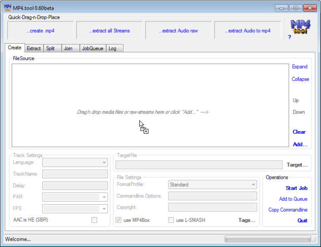Click the TargetFile path field
The width and height of the screenshot is (321, 247).
click(x=199, y=165)
